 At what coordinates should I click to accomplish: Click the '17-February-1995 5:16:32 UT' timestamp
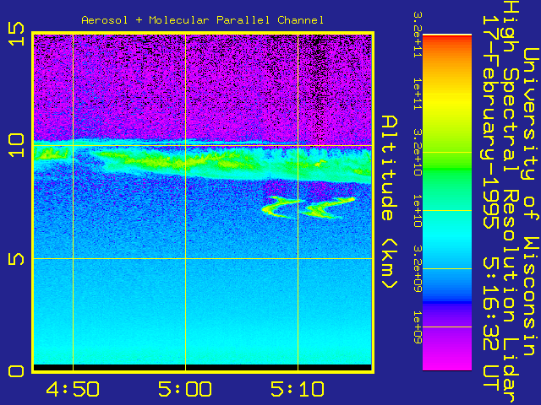(x=491, y=203)
